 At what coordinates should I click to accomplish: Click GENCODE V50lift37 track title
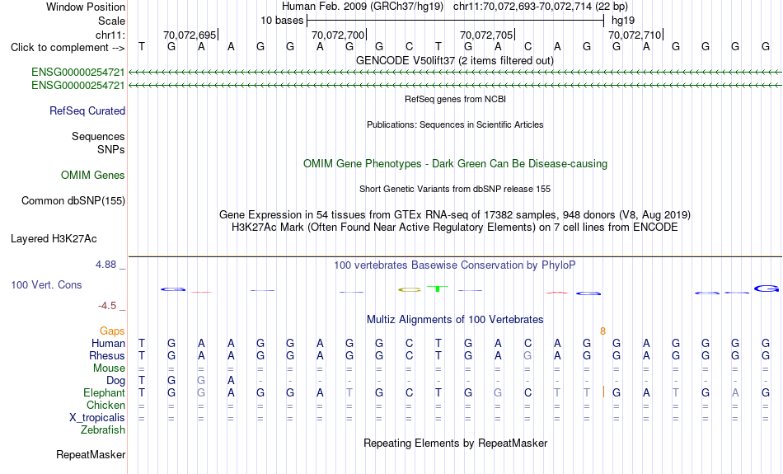click(455, 60)
